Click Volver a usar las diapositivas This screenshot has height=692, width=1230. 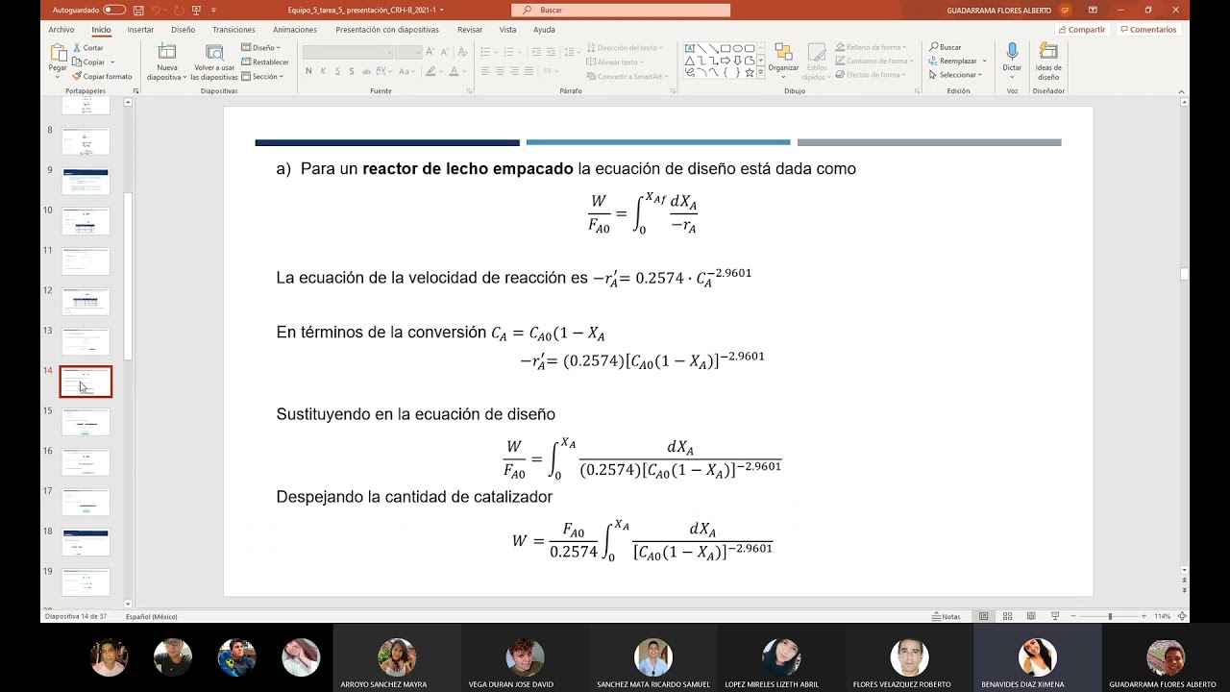(214, 62)
